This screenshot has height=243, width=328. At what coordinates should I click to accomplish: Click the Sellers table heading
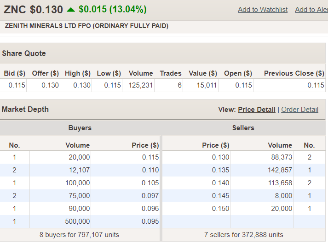coord(243,128)
